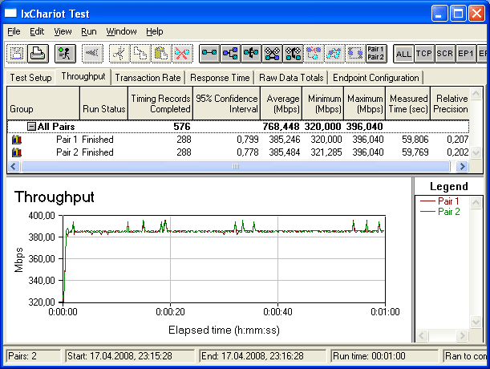Click Pair 1 average value 385,246

pos(285,140)
